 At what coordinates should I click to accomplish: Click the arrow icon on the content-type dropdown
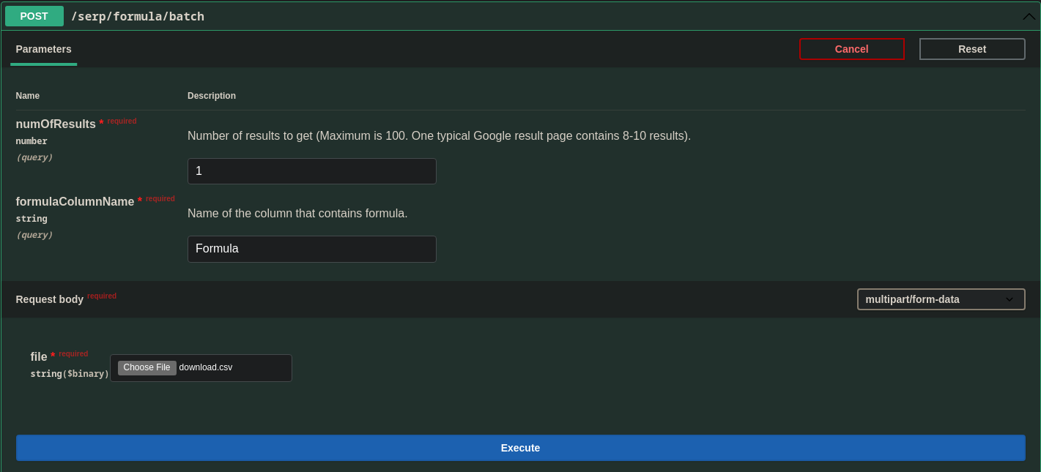(1009, 299)
